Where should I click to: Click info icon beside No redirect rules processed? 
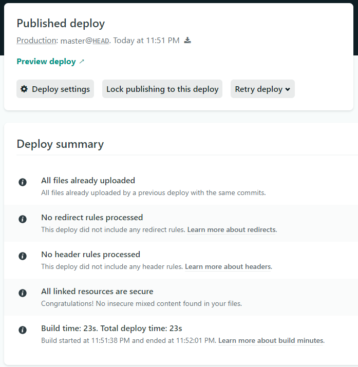pos(23,219)
